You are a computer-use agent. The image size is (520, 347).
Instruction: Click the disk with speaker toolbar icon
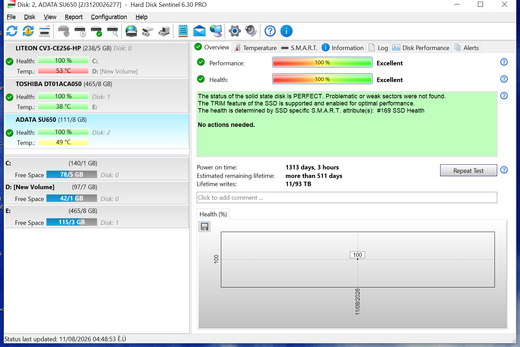pyautogui.click(x=64, y=31)
